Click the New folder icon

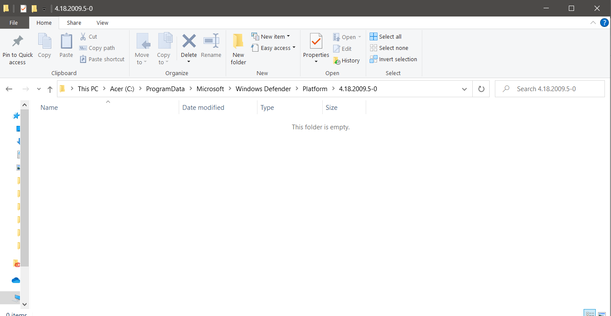pyautogui.click(x=238, y=42)
